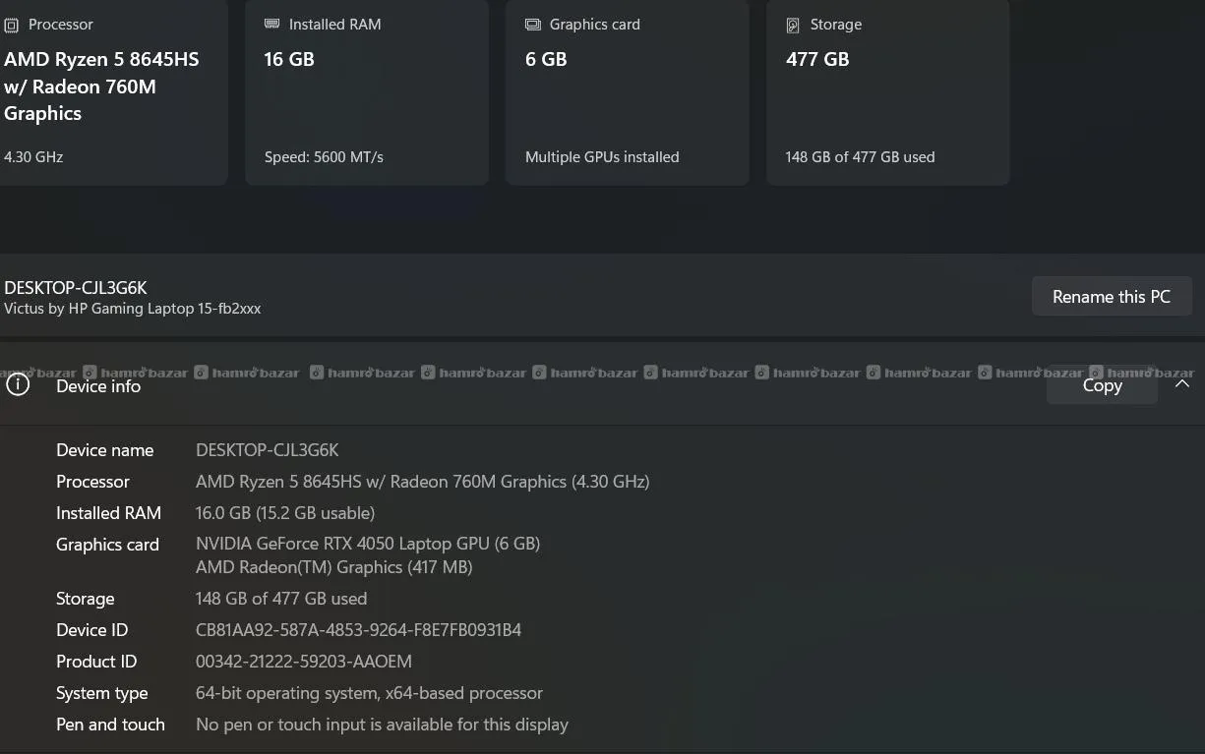1205x754 pixels.
Task: Click the Processor chip icon
Action: pyautogui.click(x=12, y=25)
